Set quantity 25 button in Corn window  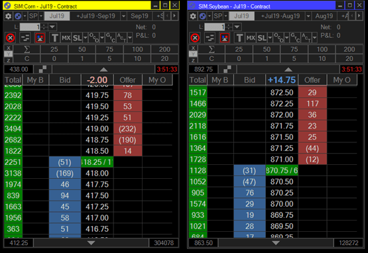point(54,49)
